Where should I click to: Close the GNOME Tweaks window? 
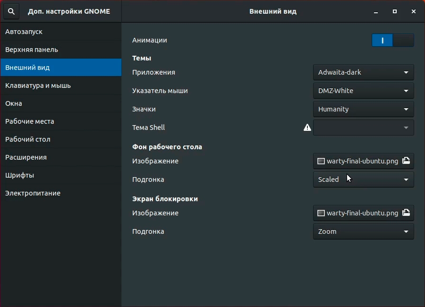(x=414, y=11)
